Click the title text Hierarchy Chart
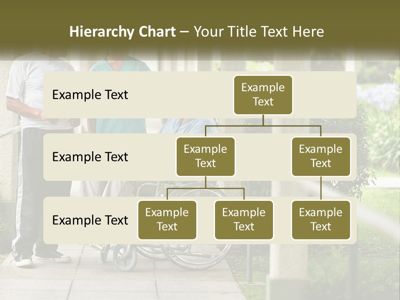The image size is (400, 300). click(x=122, y=31)
